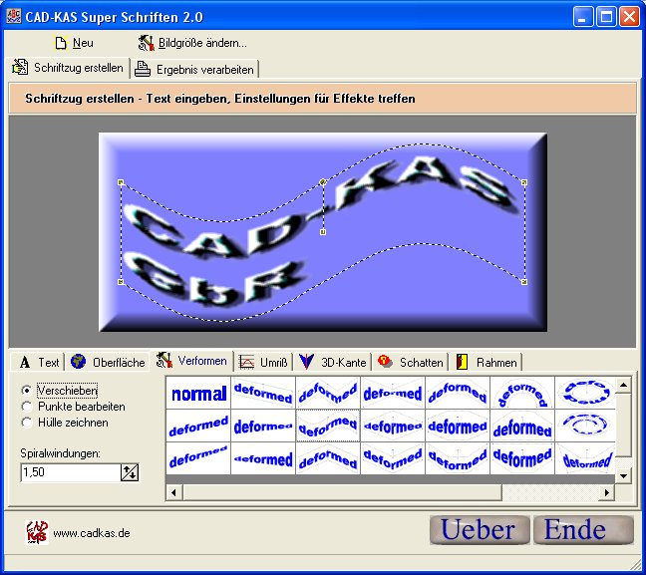Select Punkte bearbeiten radio button
The width and height of the screenshot is (646, 575).
coord(27,407)
